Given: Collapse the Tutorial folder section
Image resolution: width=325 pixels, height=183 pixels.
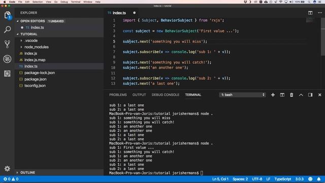Looking at the screenshot, I should tap(18, 34).
